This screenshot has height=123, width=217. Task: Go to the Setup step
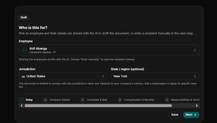[26, 100]
